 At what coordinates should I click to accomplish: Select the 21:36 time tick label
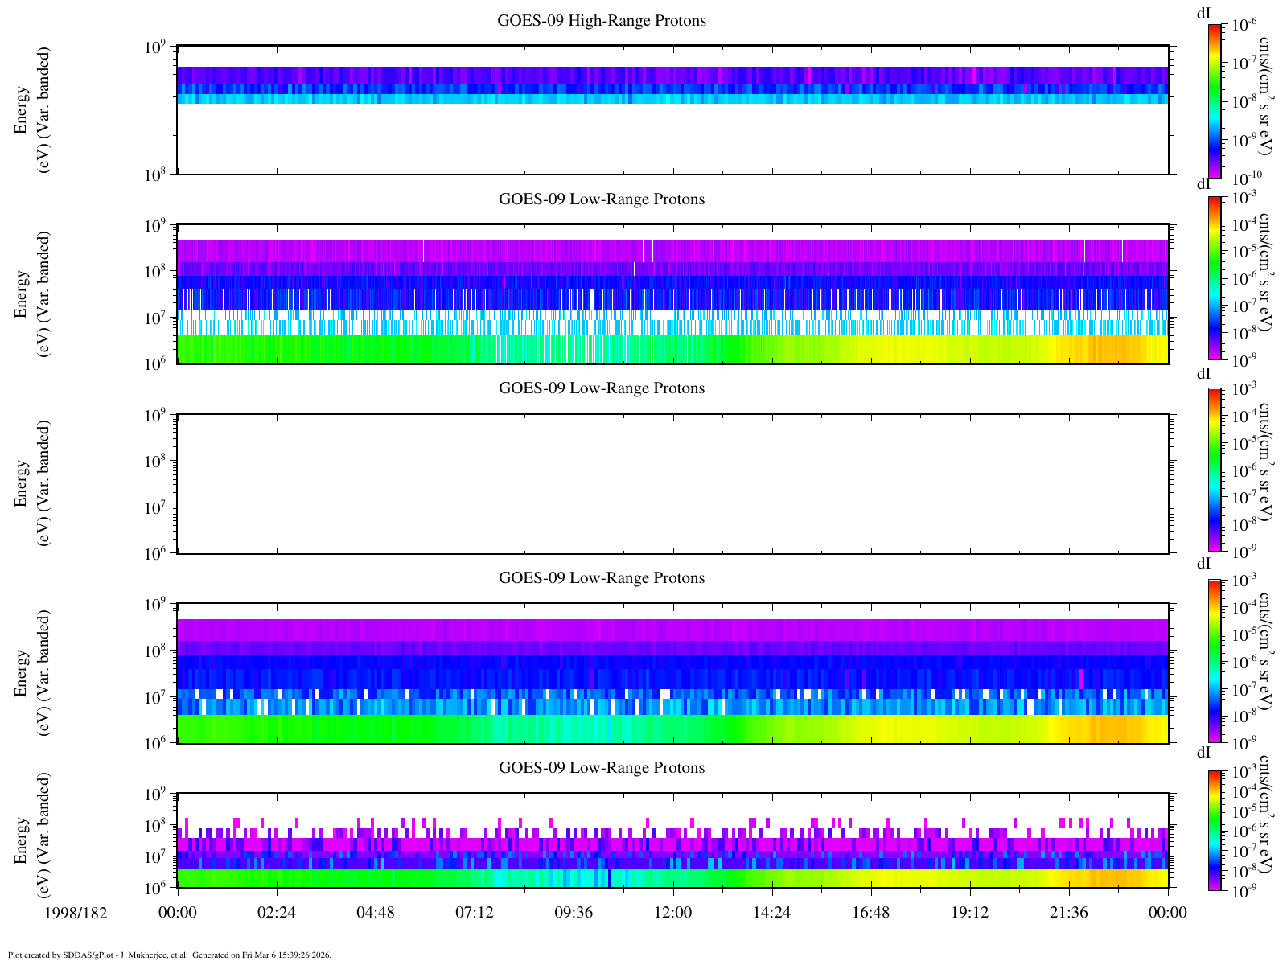pyautogui.click(x=1069, y=913)
